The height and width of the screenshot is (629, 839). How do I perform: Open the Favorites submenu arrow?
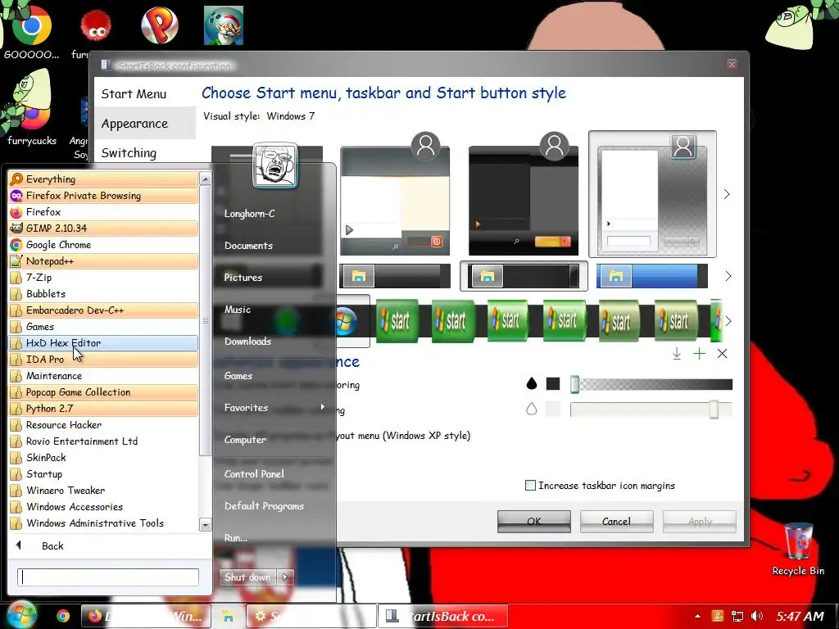323,408
